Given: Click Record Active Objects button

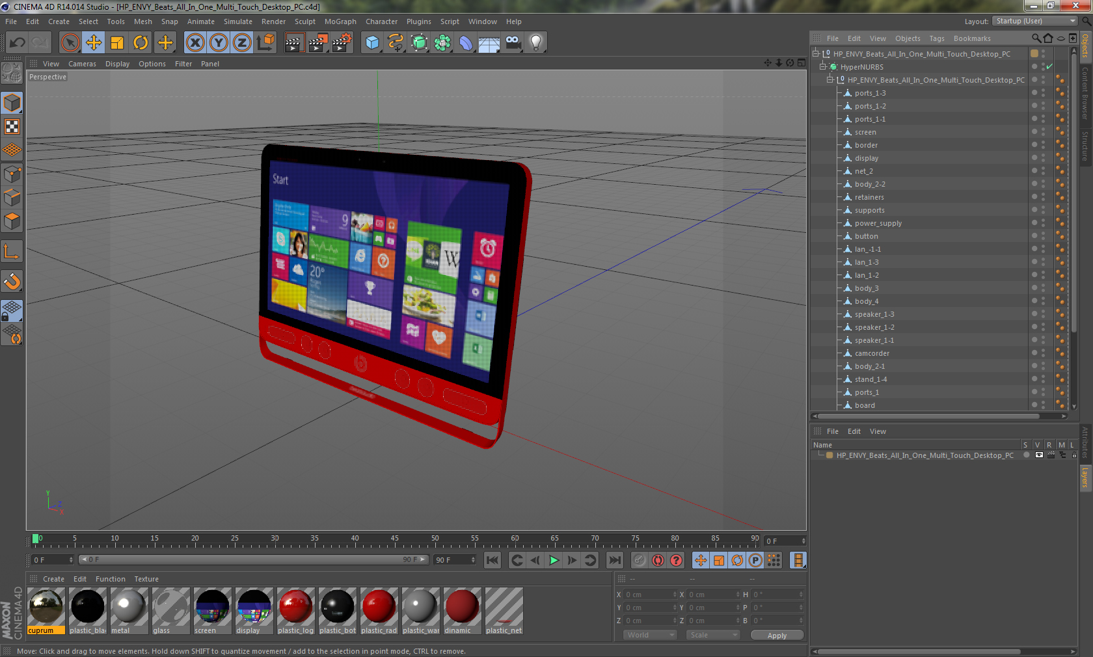Looking at the screenshot, I should click(x=640, y=560).
